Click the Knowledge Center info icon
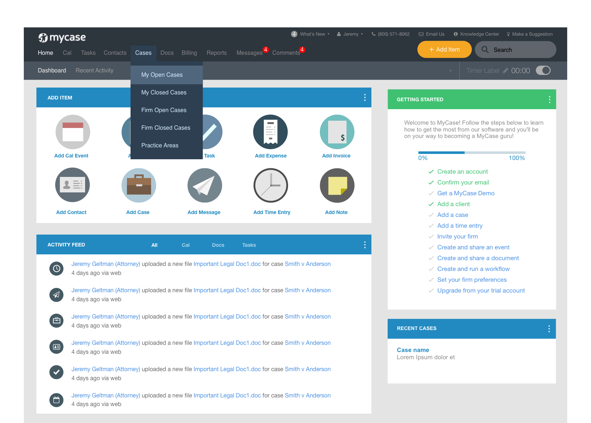Viewport: 591px width, 423px height. (456, 34)
